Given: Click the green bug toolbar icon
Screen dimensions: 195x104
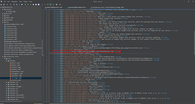Looking at the screenshot, I should tap(53, 5).
